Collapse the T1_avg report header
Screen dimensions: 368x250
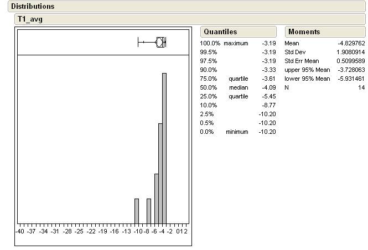(x=30, y=19)
